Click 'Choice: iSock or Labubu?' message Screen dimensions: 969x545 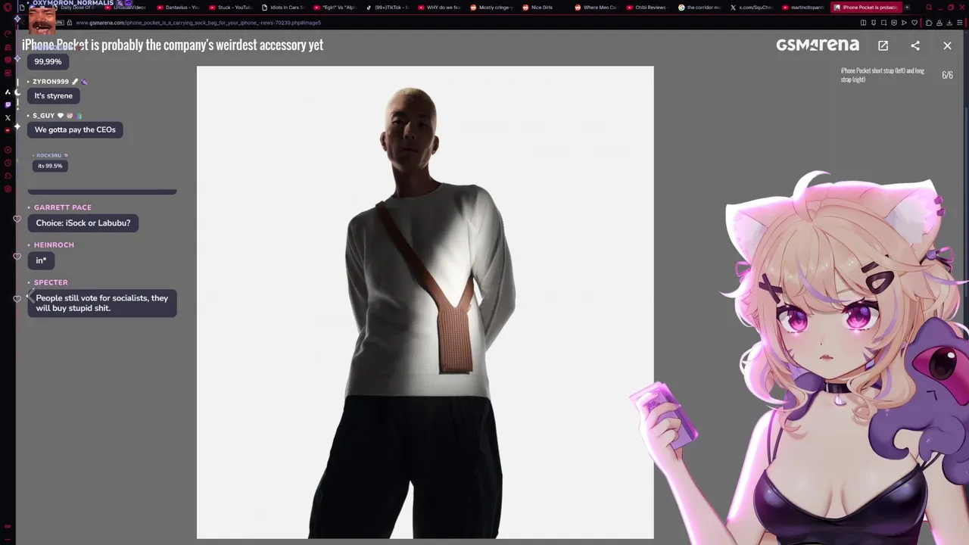(x=83, y=223)
